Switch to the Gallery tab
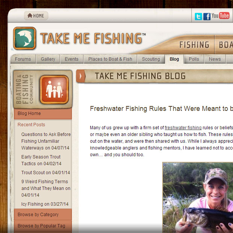 [x=48, y=59]
